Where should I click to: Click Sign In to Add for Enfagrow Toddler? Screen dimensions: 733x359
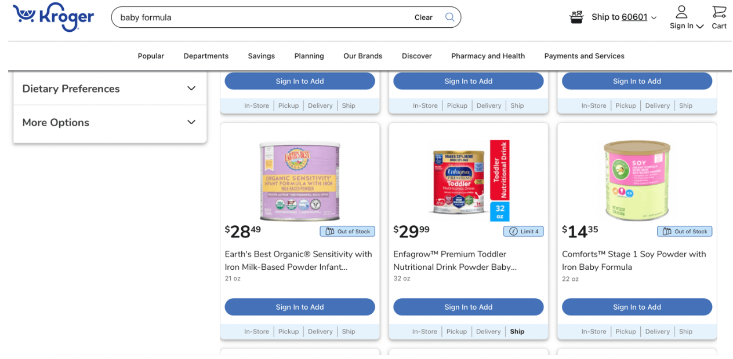(468, 307)
